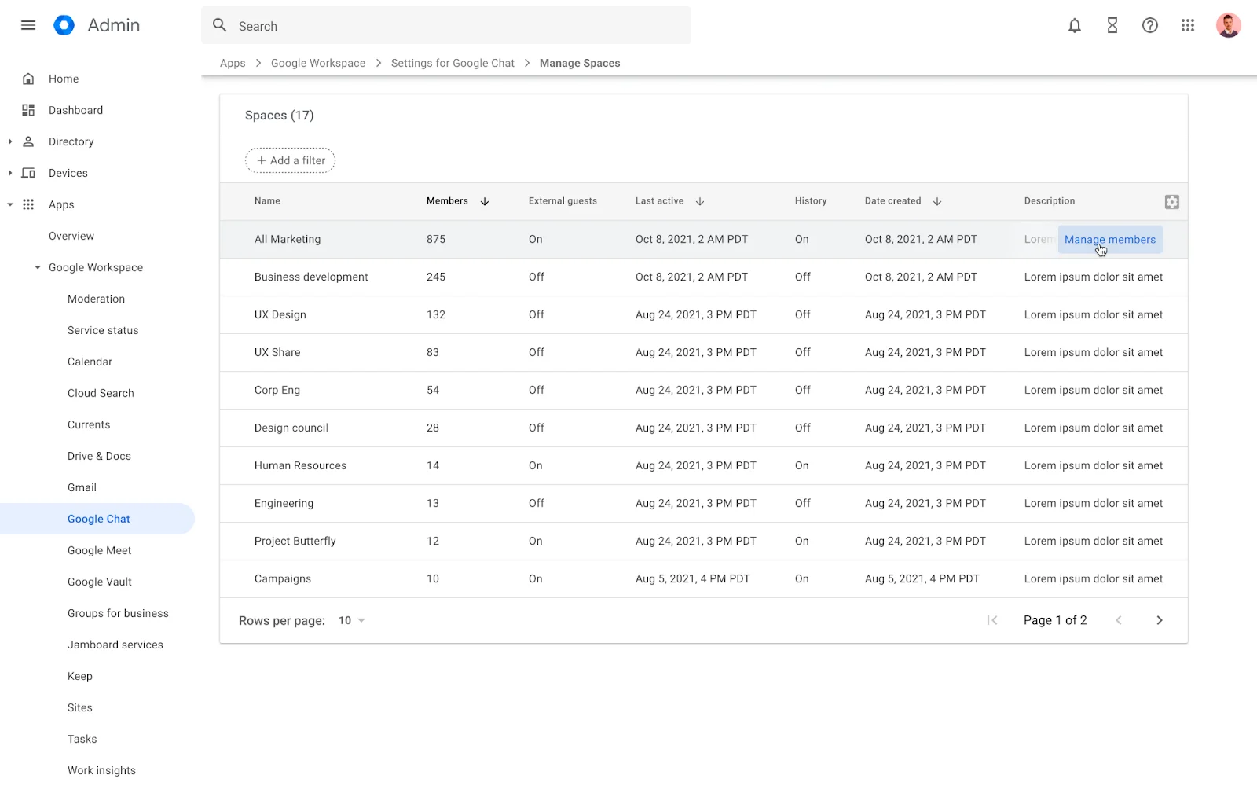Open the Google apps launcher grid

[1187, 25]
